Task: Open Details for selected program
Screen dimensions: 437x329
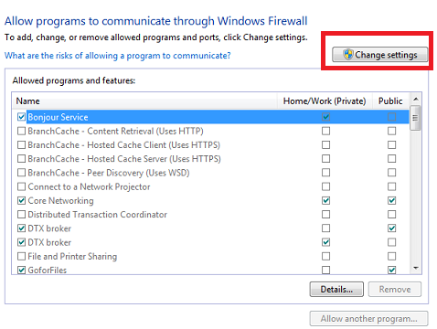Action: [336, 289]
